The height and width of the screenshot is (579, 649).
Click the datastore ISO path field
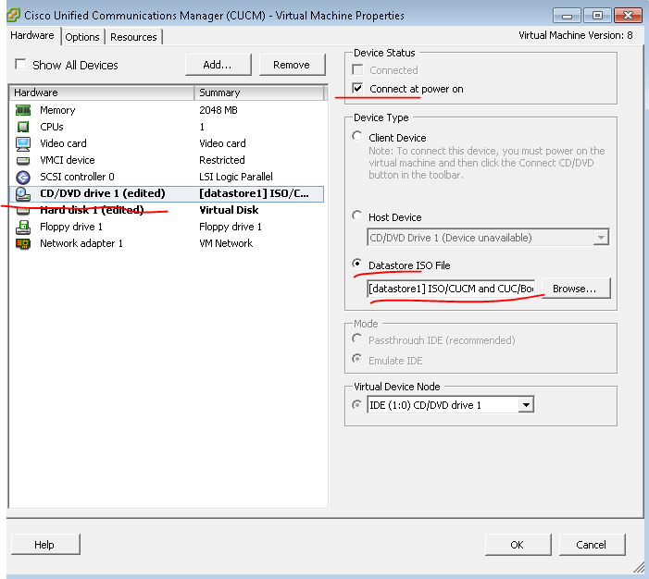(452, 289)
